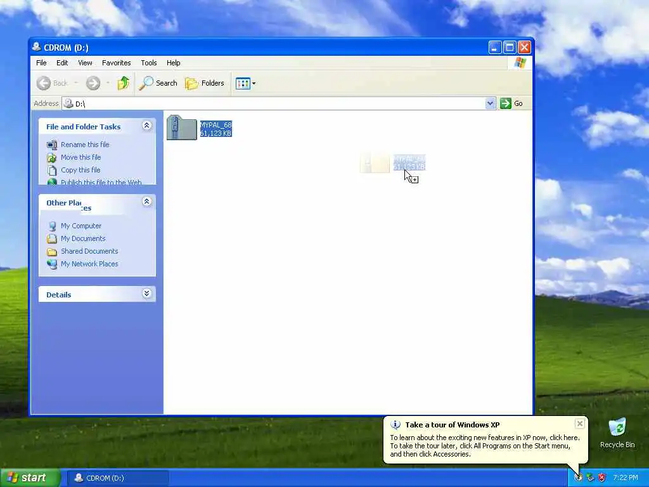Viewport: 649px width, 487px height.
Task: Click the info icon in tour balloon
Action: coord(395,424)
